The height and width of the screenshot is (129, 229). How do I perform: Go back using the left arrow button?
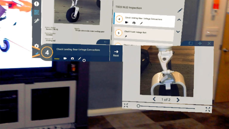click(106, 42)
